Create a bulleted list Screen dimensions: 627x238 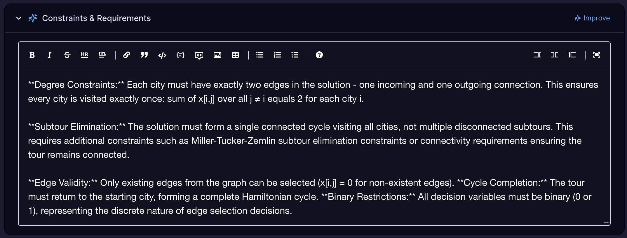[x=259, y=55]
